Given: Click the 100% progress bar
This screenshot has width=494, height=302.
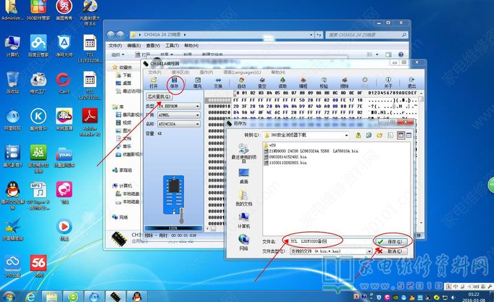Looking at the screenshot, I should tap(174, 228).
